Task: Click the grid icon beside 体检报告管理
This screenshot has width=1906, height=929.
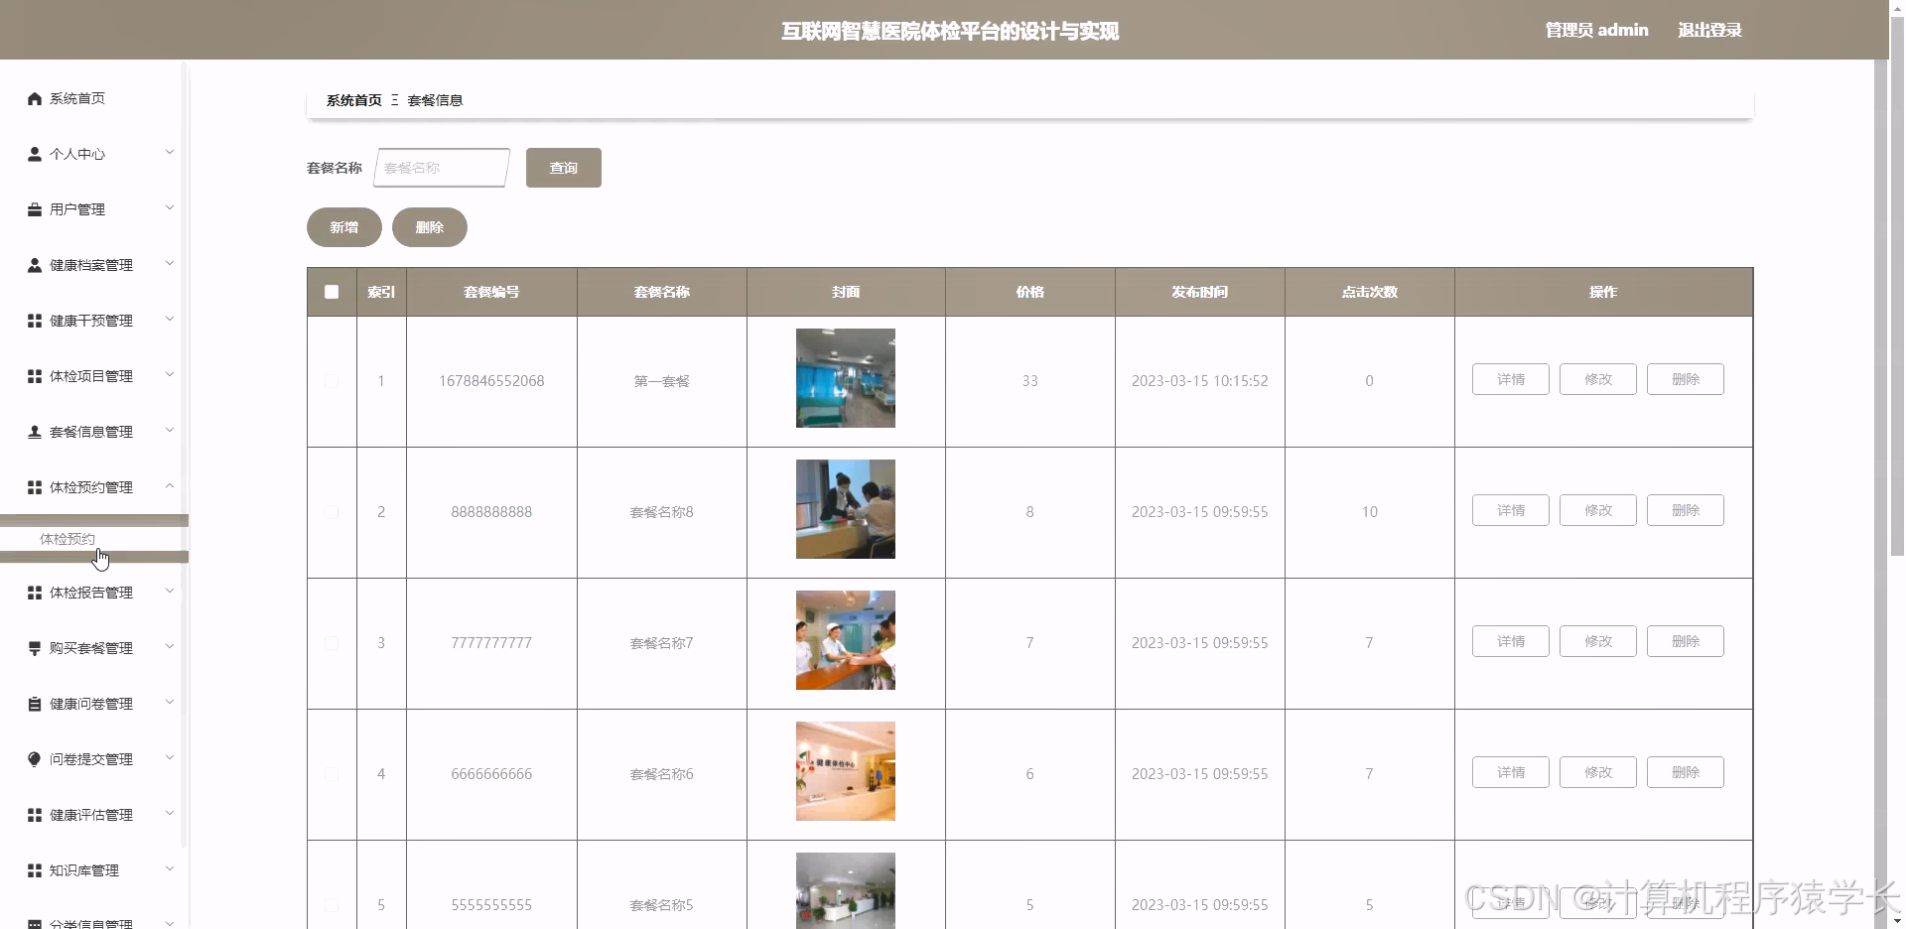Action: tap(35, 593)
